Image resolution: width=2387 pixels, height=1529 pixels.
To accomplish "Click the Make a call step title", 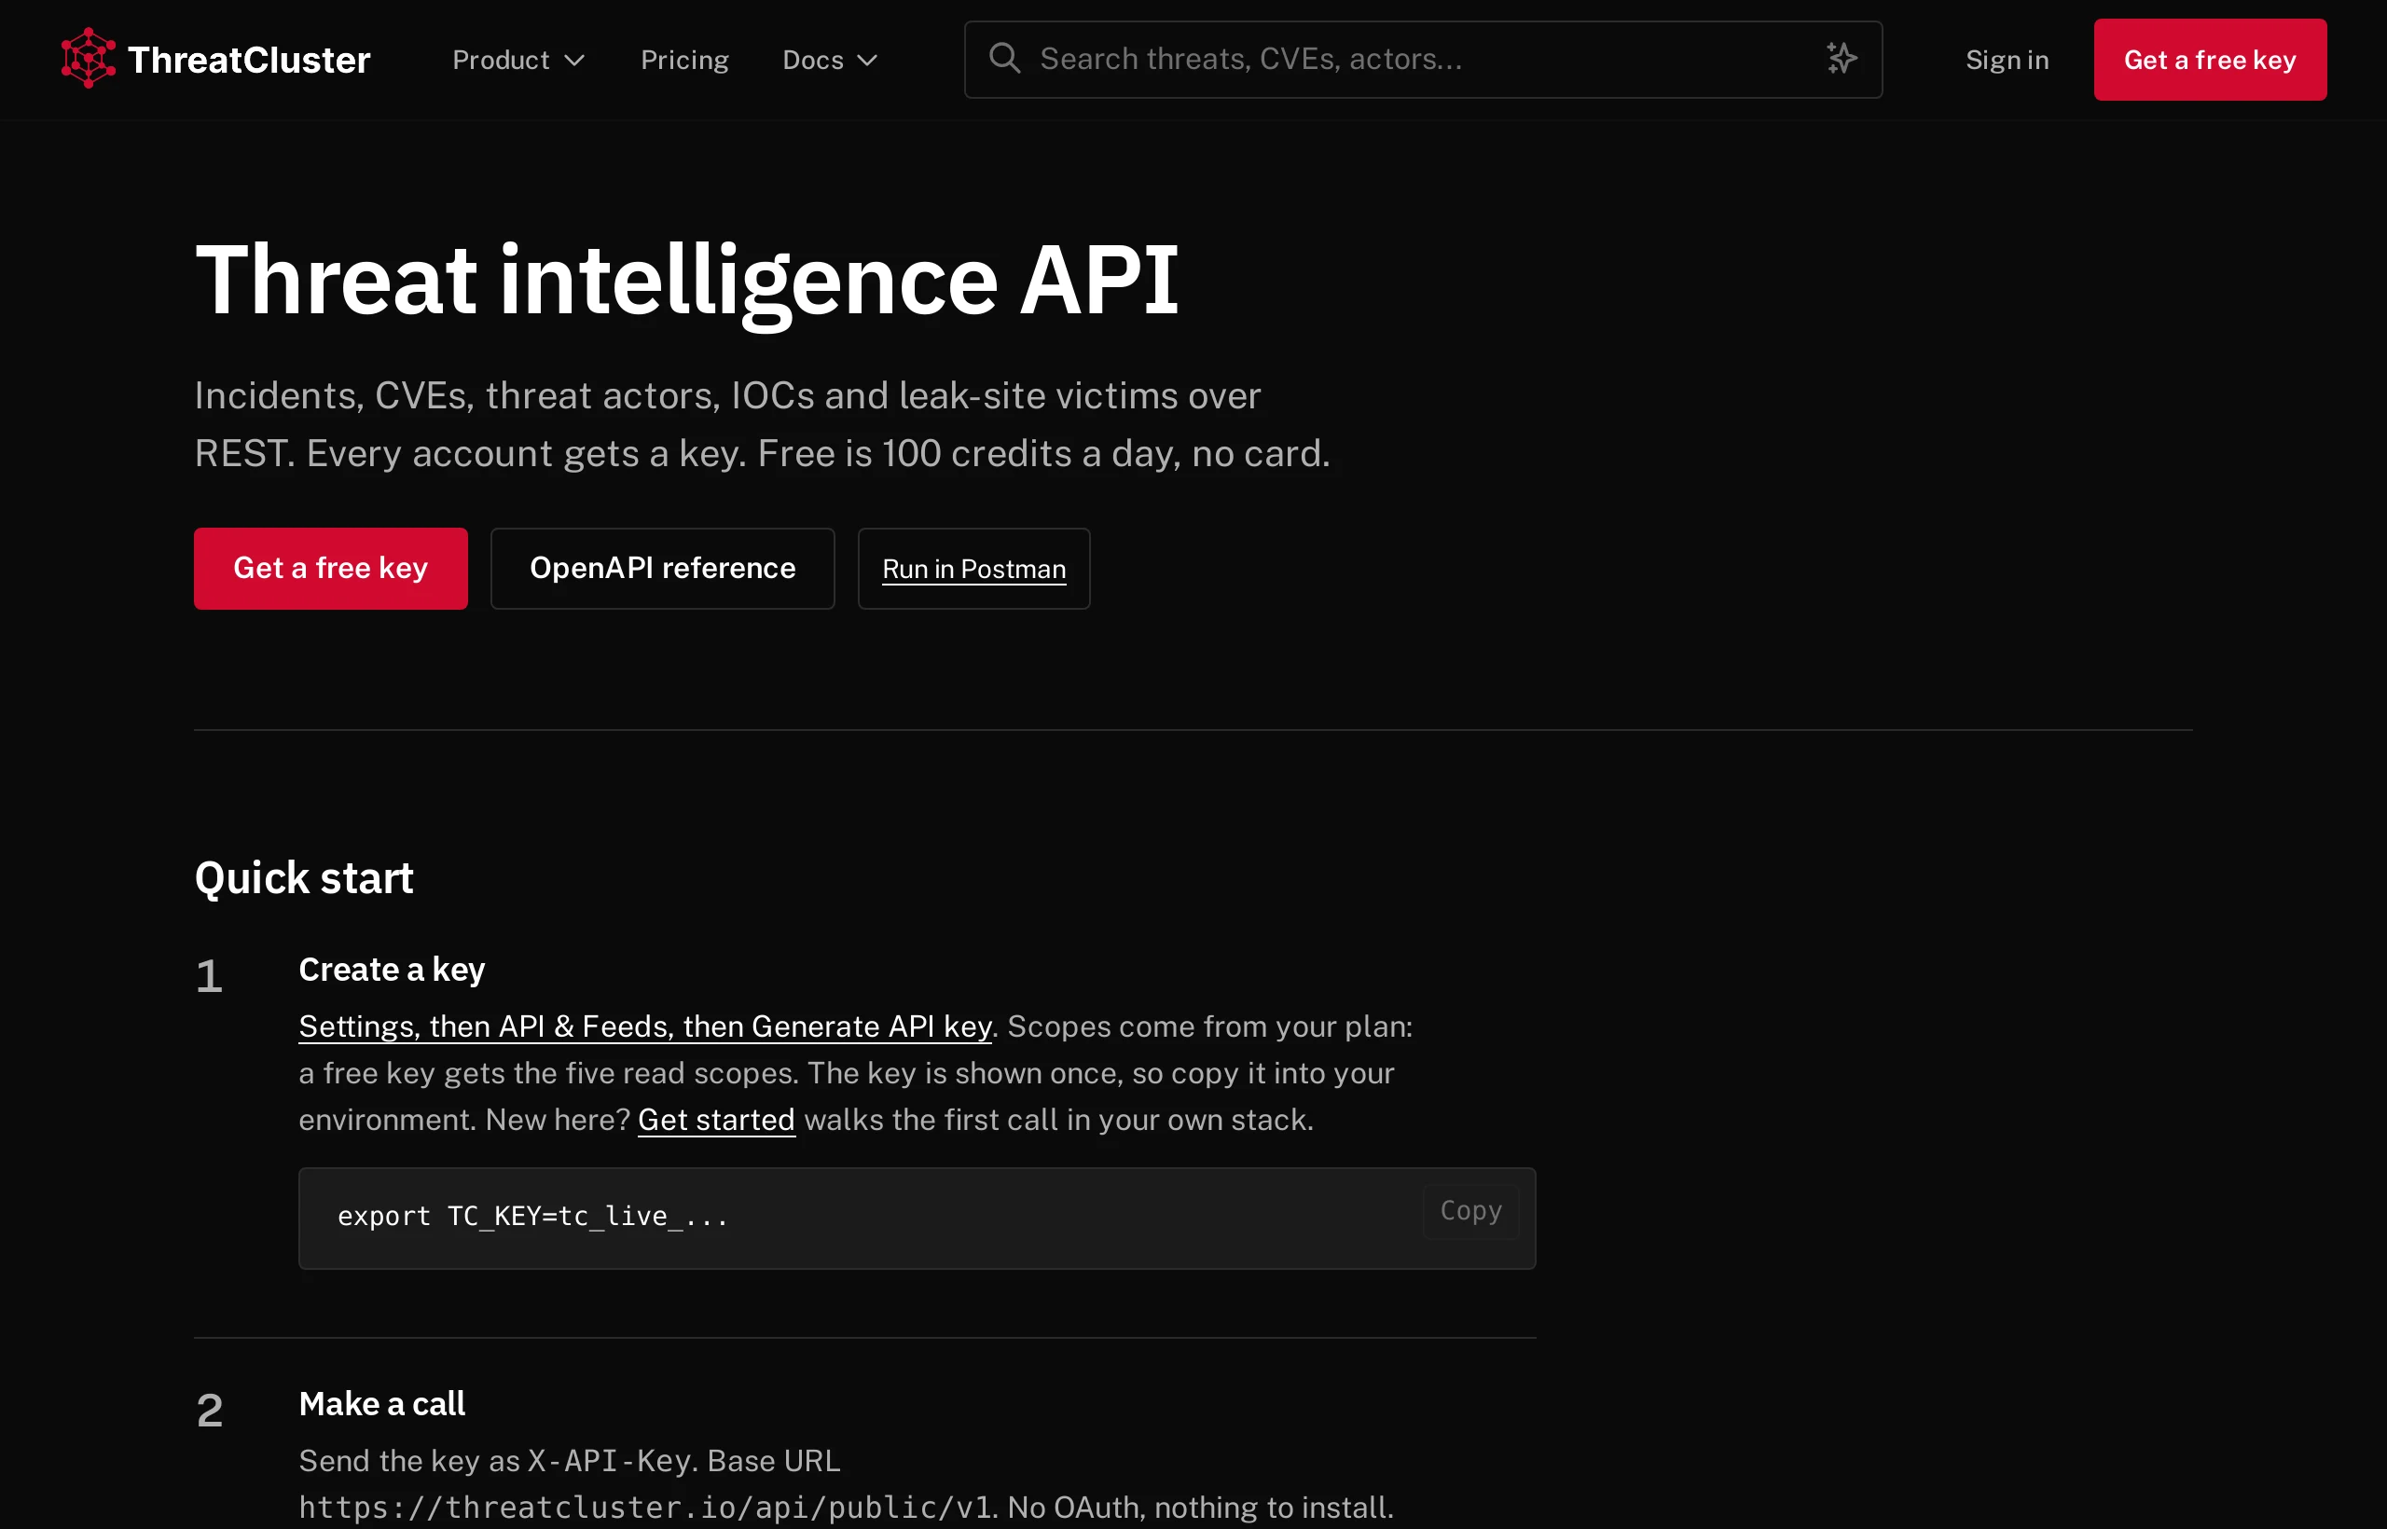I will point(381,1403).
